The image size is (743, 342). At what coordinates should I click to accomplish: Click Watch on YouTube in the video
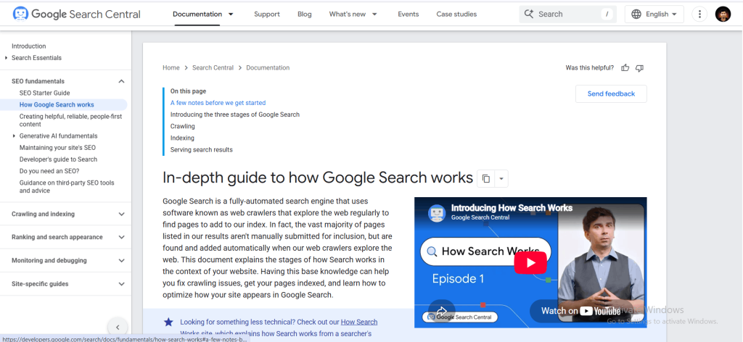click(580, 311)
